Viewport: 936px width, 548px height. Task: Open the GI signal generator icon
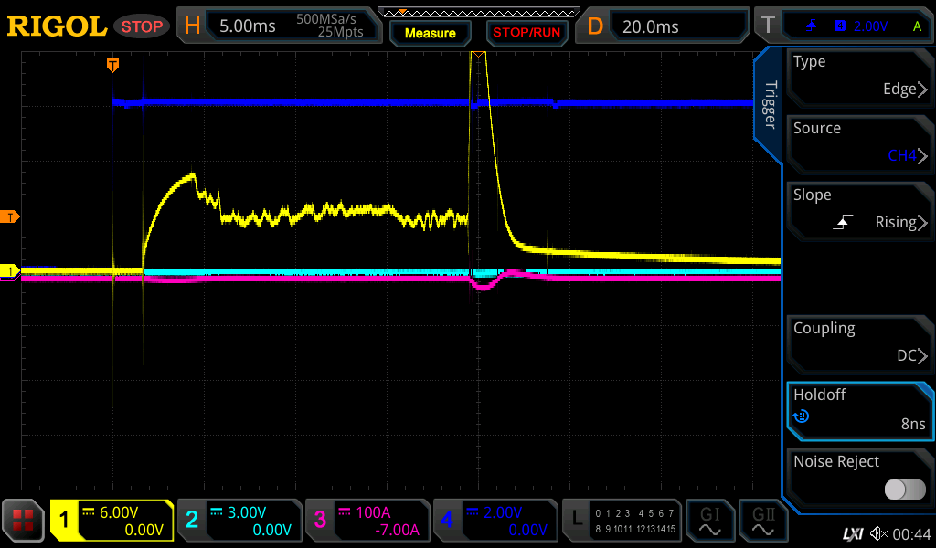pos(709,521)
